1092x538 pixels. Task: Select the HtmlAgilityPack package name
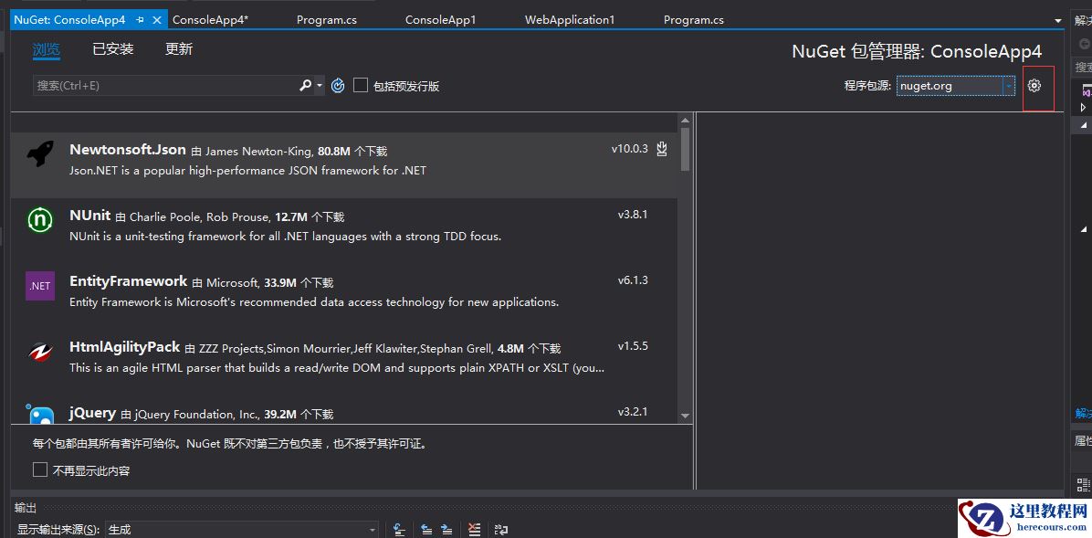[125, 347]
